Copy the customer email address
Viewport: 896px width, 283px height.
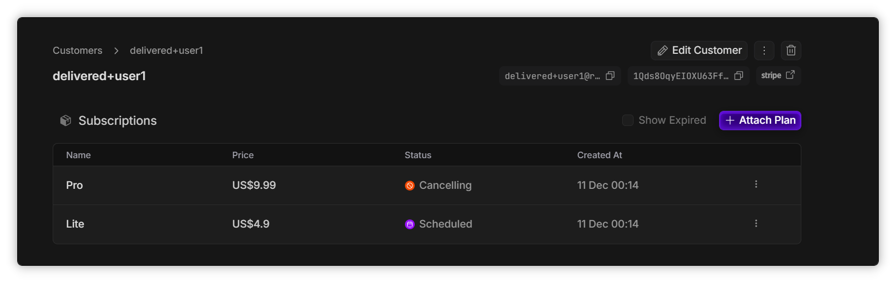click(x=610, y=76)
